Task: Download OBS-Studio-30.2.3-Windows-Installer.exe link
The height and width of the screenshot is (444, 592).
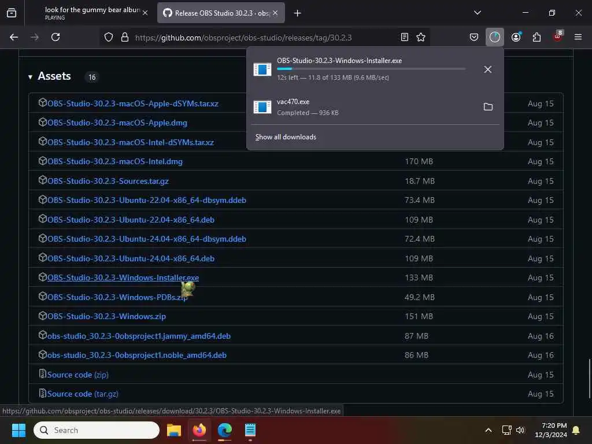Action: [123, 277]
